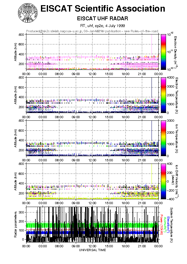Click the red Power (10kW) legend label
Screen dimensions: 187x264
(x=161, y=225)
